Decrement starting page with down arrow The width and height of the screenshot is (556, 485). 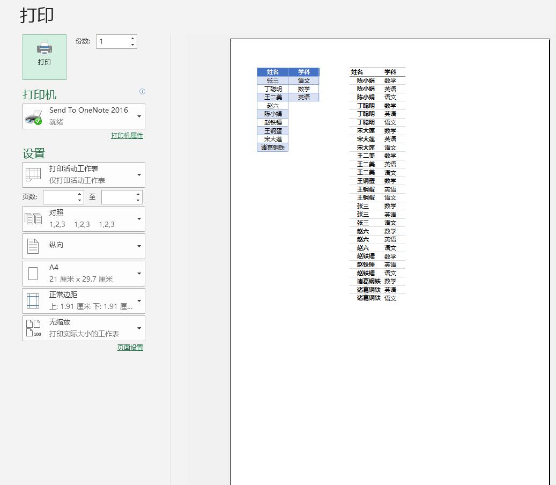click(x=80, y=201)
